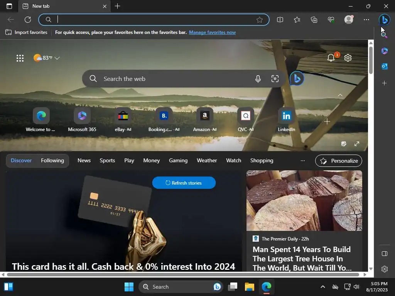Open Bing Chat sidebar button
395x296 pixels.
click(x=385, y=20)
